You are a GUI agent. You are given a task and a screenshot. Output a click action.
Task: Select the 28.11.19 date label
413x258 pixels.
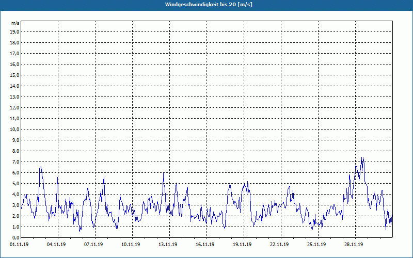pyautogui.click(x=354, y=245)
